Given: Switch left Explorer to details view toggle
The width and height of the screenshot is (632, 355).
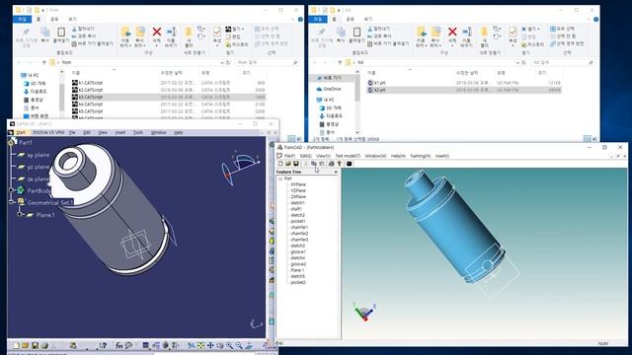Looking at the screenshot, I should (292, 139).
